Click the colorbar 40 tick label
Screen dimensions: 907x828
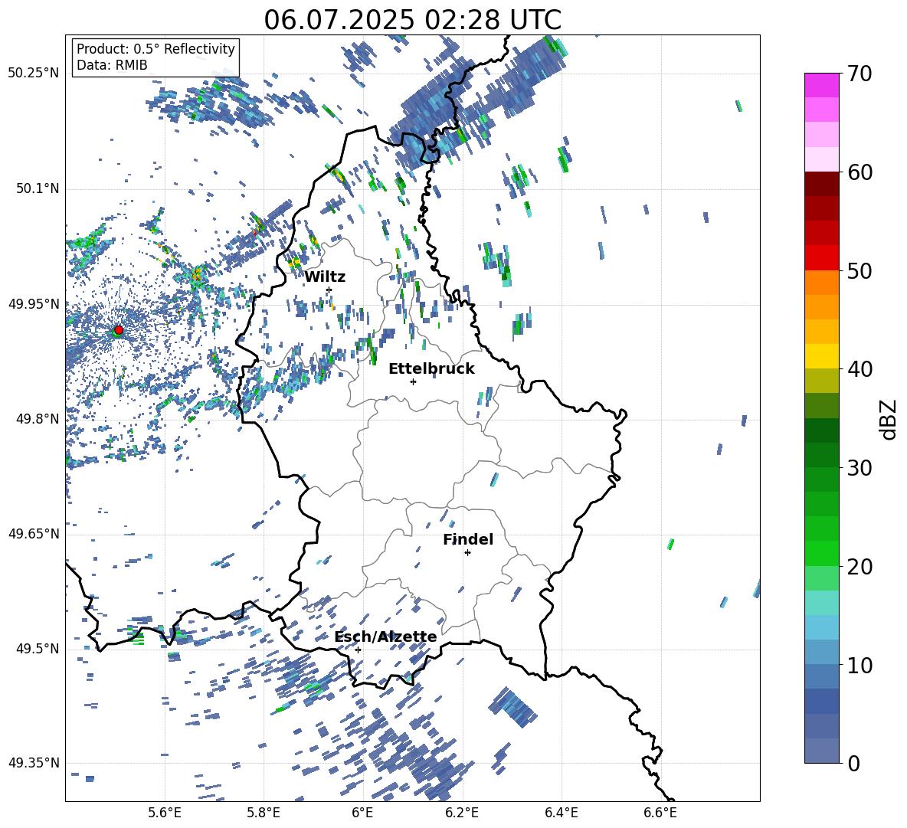click(860, 369)
